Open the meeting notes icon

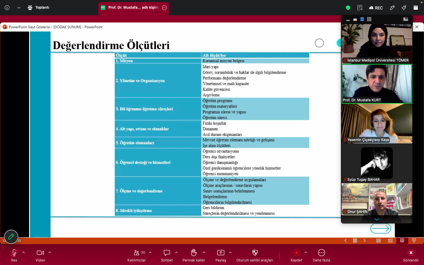point(360,8)
